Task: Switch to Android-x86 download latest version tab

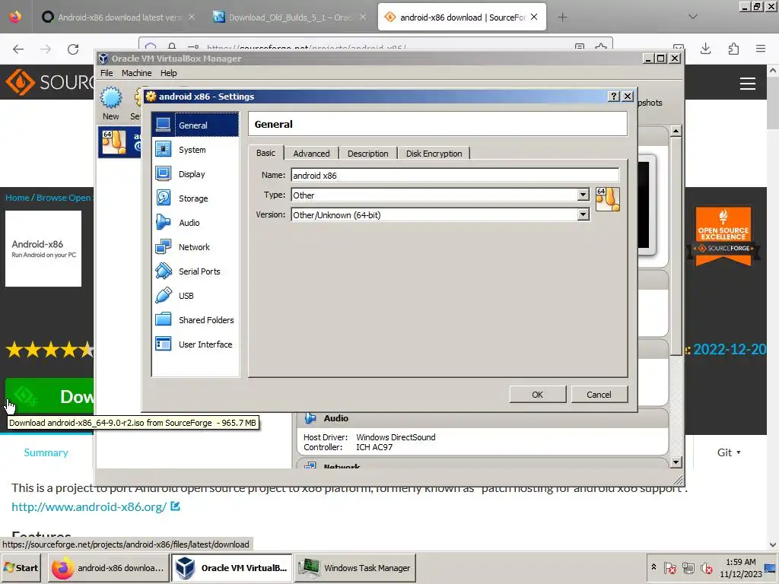Action: pos(119,17)
